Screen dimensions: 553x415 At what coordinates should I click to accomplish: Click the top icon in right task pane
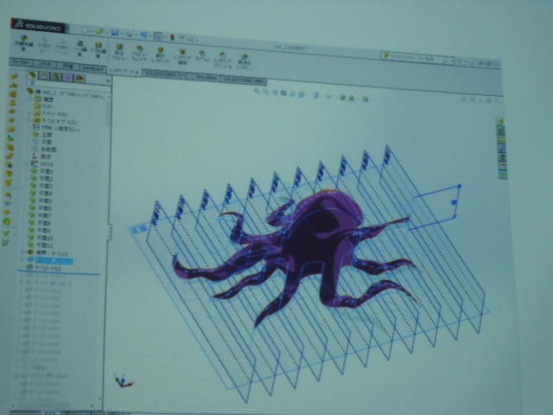point(500,122)
